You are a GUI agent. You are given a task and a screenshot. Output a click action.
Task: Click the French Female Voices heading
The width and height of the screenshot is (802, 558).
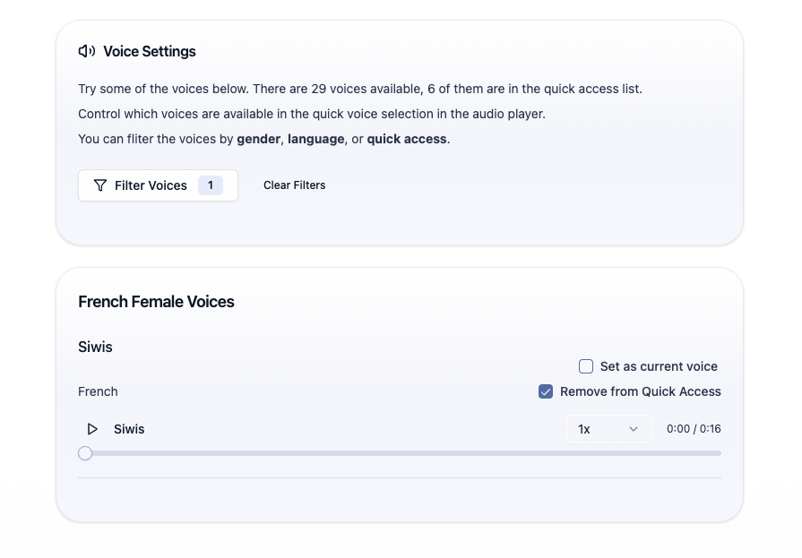(156, 302)
